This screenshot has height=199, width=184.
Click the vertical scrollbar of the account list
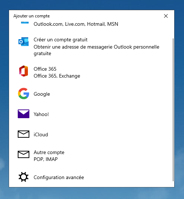coord(173,110)
